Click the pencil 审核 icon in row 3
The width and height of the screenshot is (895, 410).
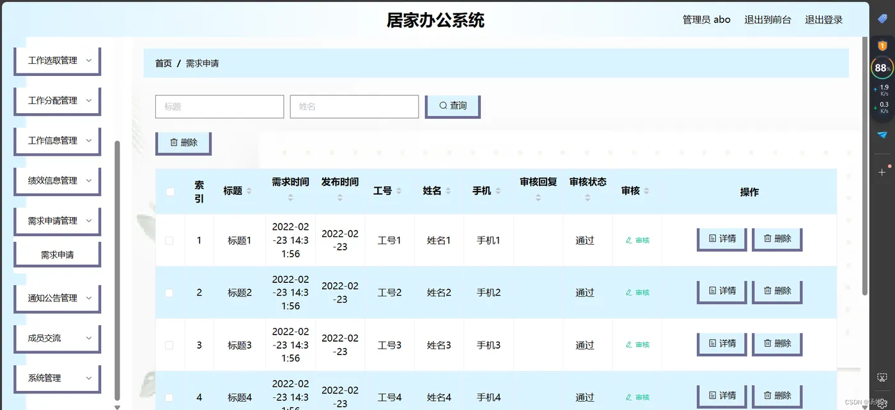point(637,345)
